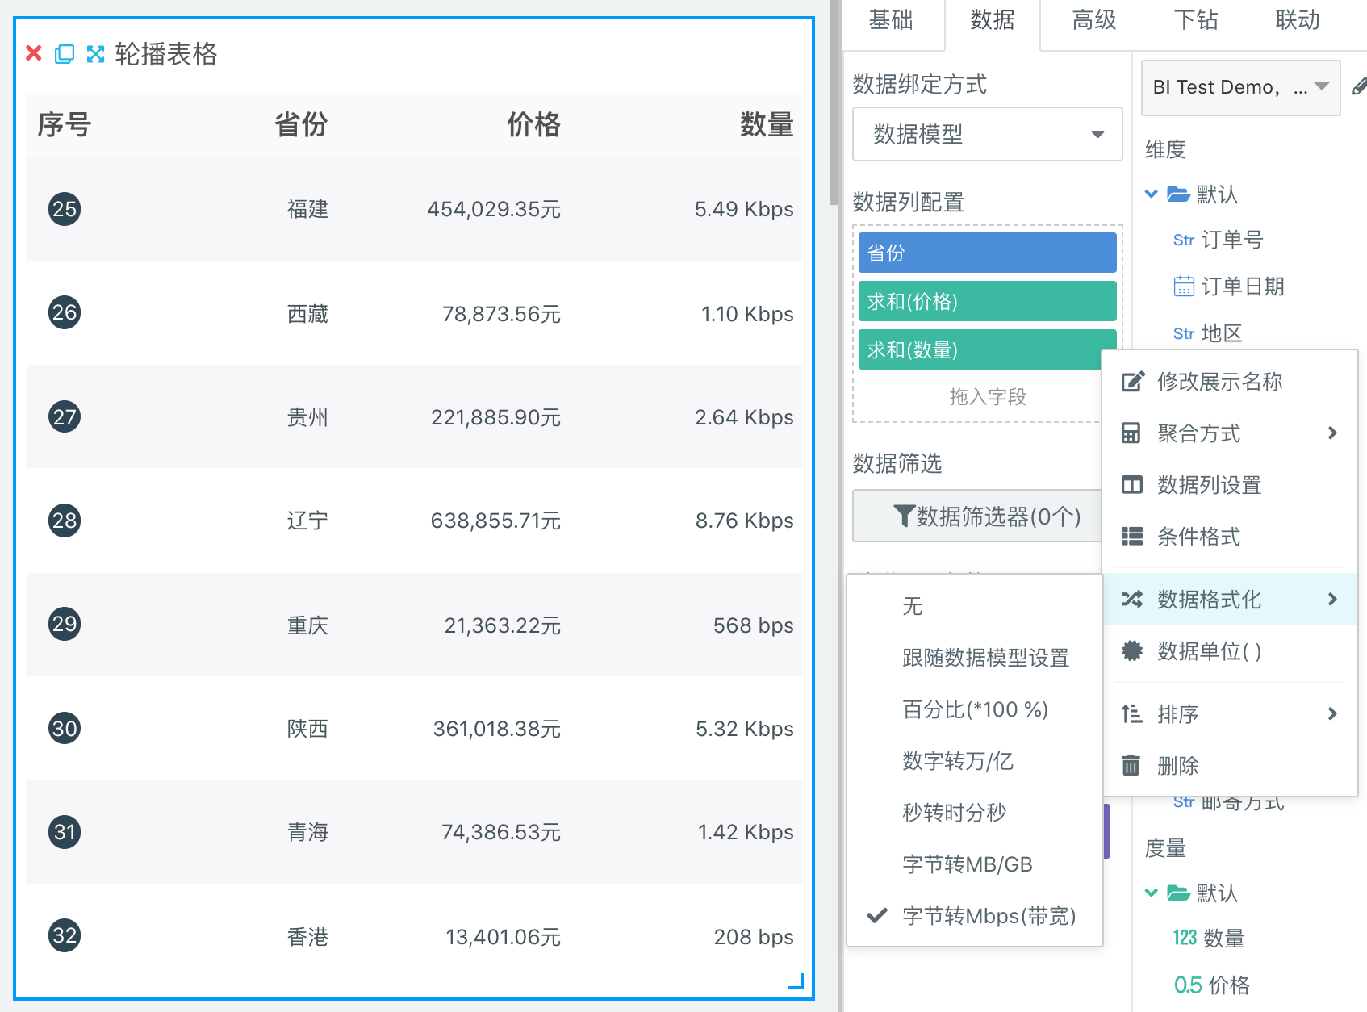Switch to the 高级 tab
The width and height of the screenshot is (1367, 1012).
point(1094,20)
